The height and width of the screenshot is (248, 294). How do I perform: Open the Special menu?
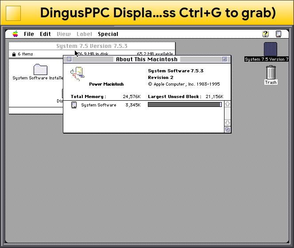[108, 34]
